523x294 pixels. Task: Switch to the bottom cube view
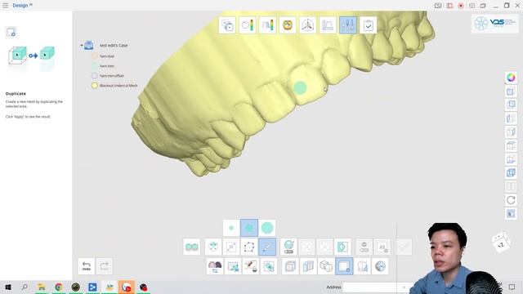click(511, 159)
